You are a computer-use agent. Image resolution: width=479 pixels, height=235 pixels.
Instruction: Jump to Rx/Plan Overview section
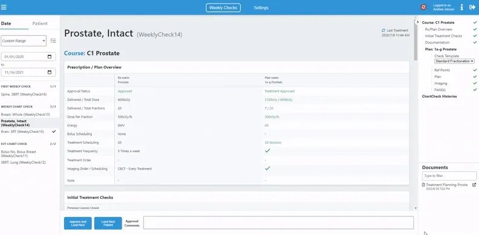pyautogui.click(x=438, y=29)
